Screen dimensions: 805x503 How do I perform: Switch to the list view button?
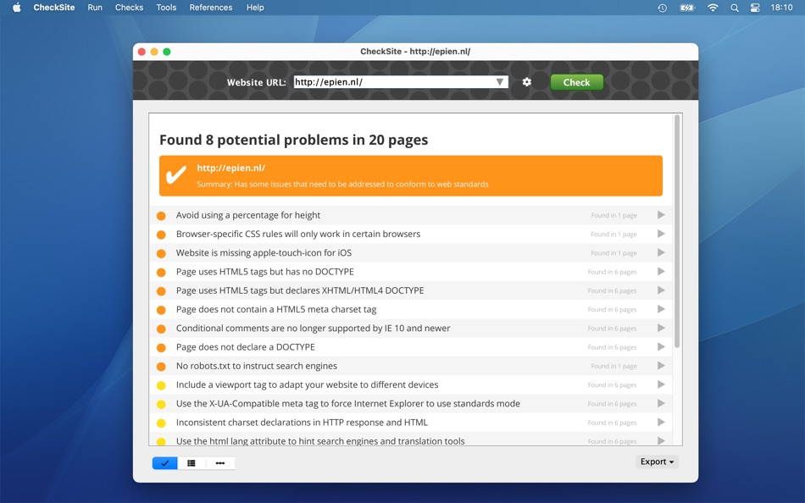[192, 463]
